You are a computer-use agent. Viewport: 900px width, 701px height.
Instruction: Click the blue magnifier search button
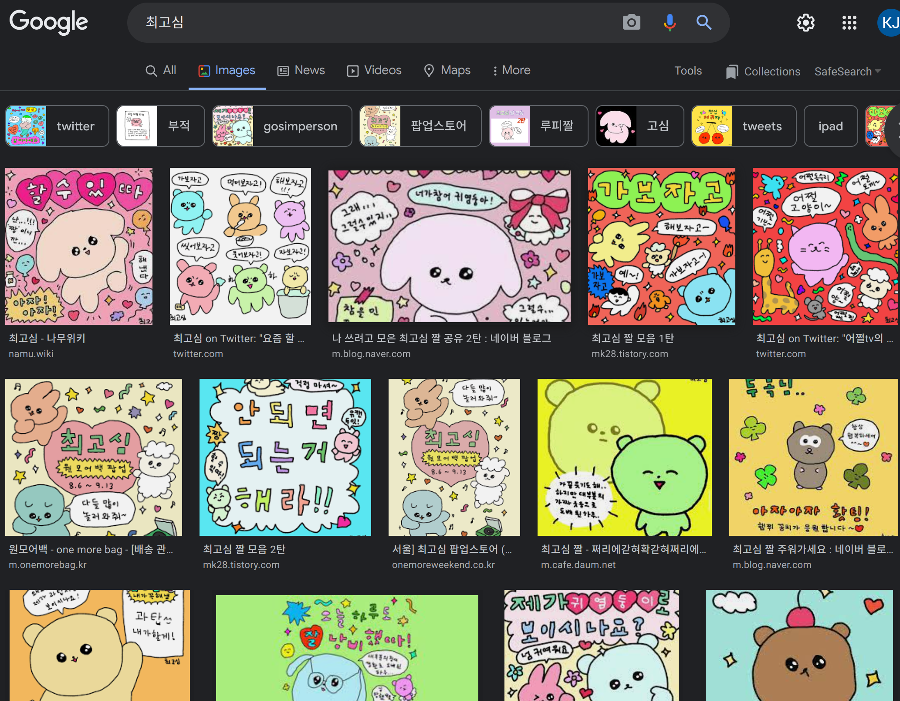[x=704, y=22]
